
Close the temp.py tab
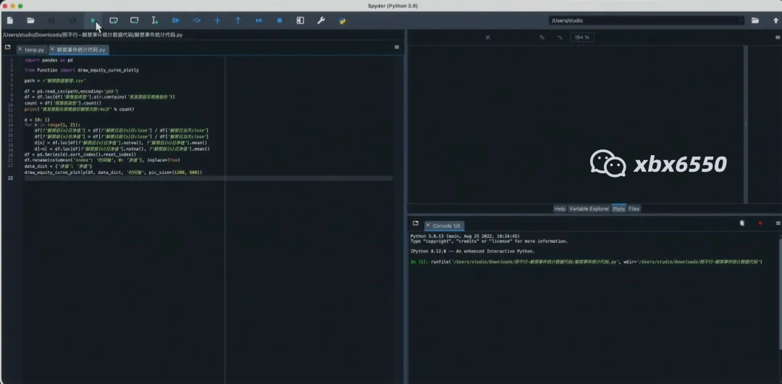tap(20, 50)
